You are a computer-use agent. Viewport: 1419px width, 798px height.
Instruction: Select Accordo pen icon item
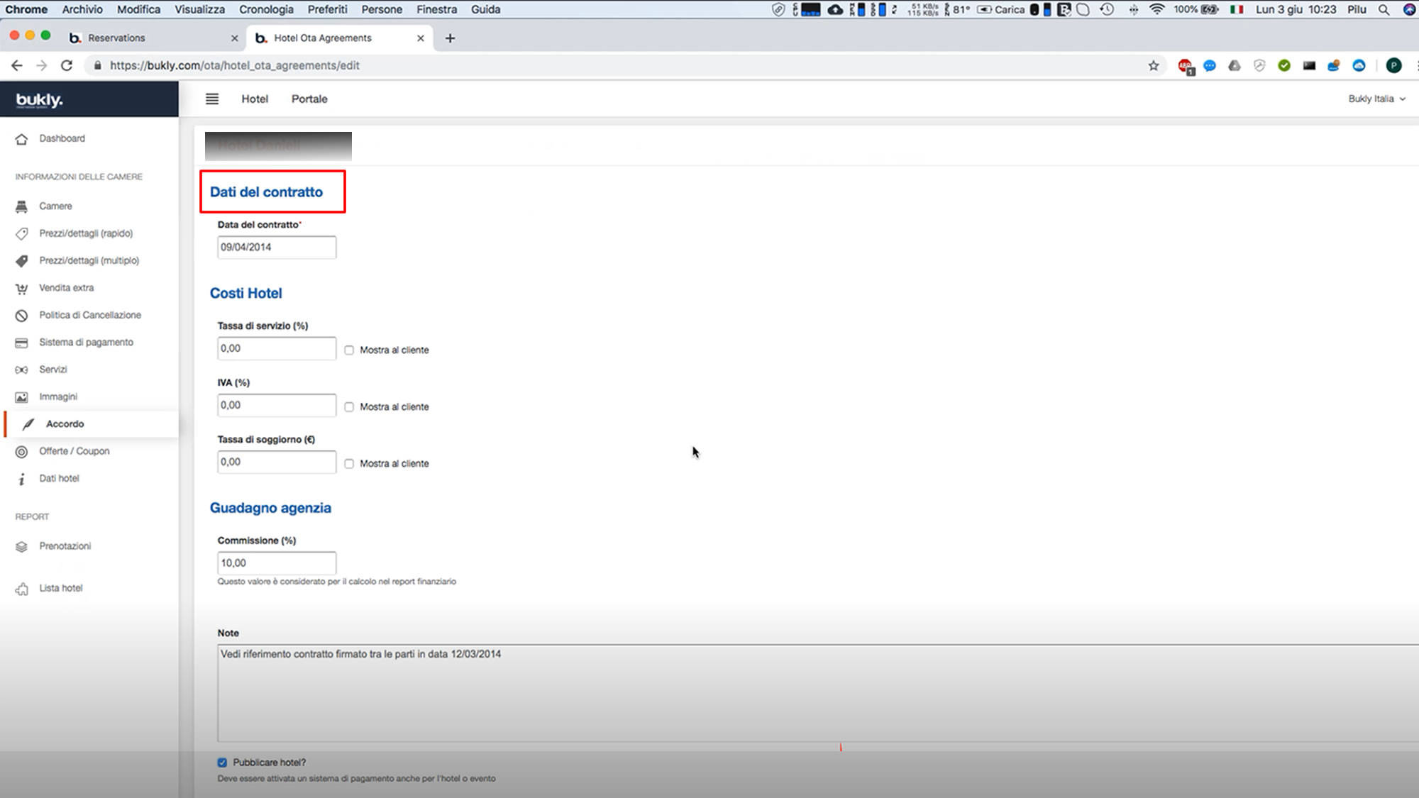point(28,424)
